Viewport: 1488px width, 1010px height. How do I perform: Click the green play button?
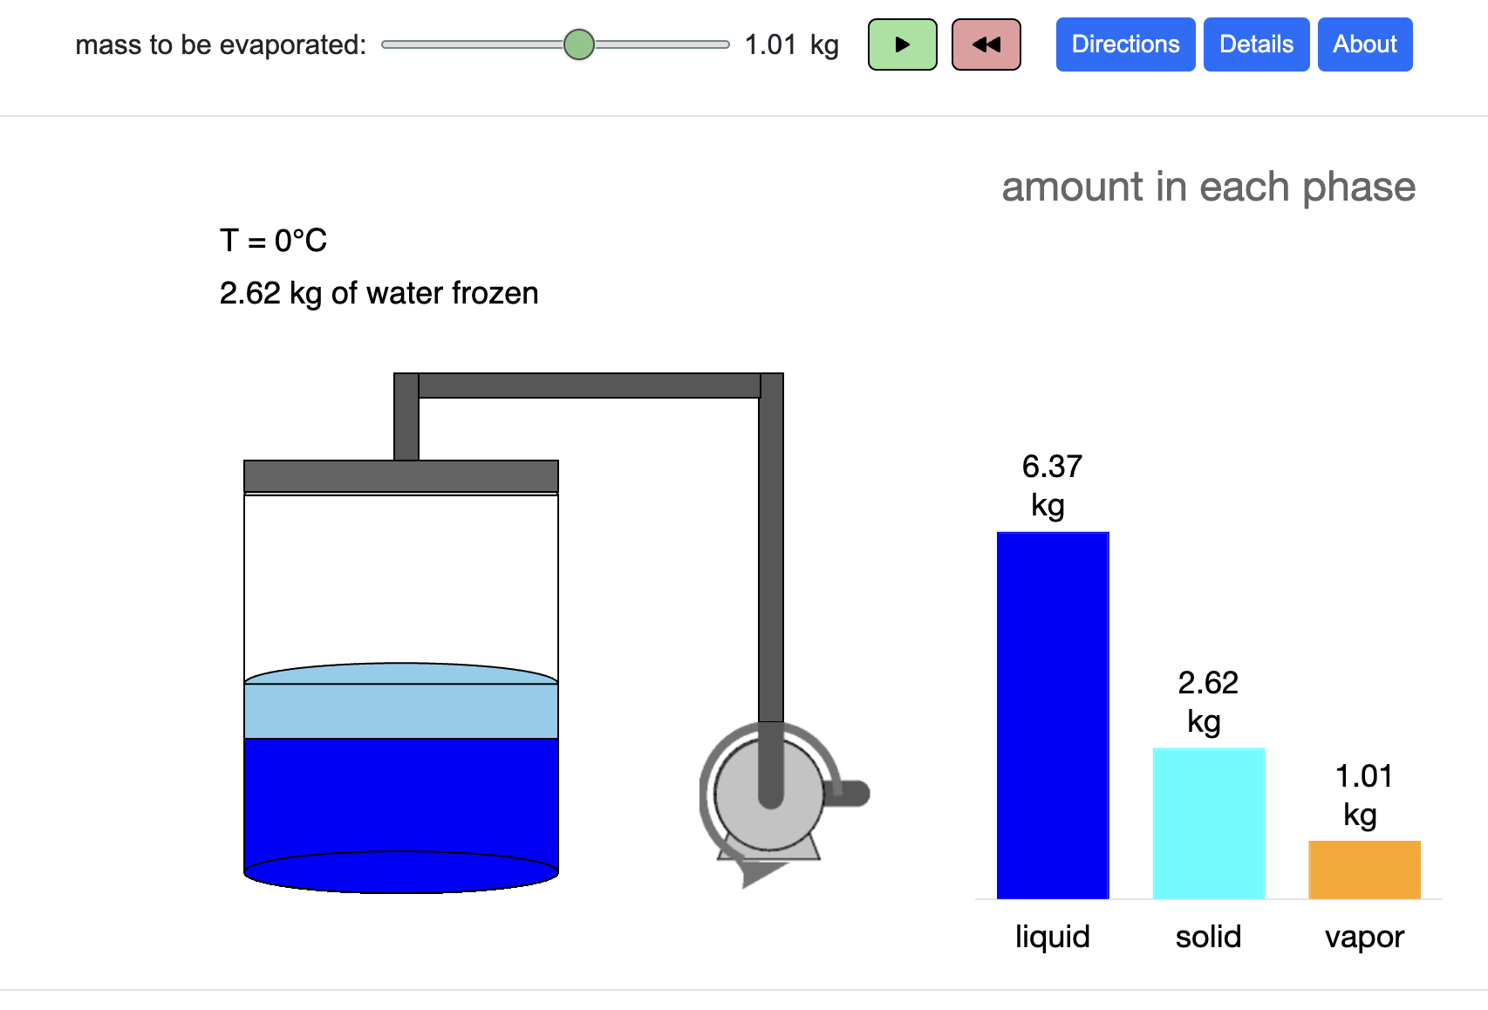pyautogui.click(x=902, y=44)
